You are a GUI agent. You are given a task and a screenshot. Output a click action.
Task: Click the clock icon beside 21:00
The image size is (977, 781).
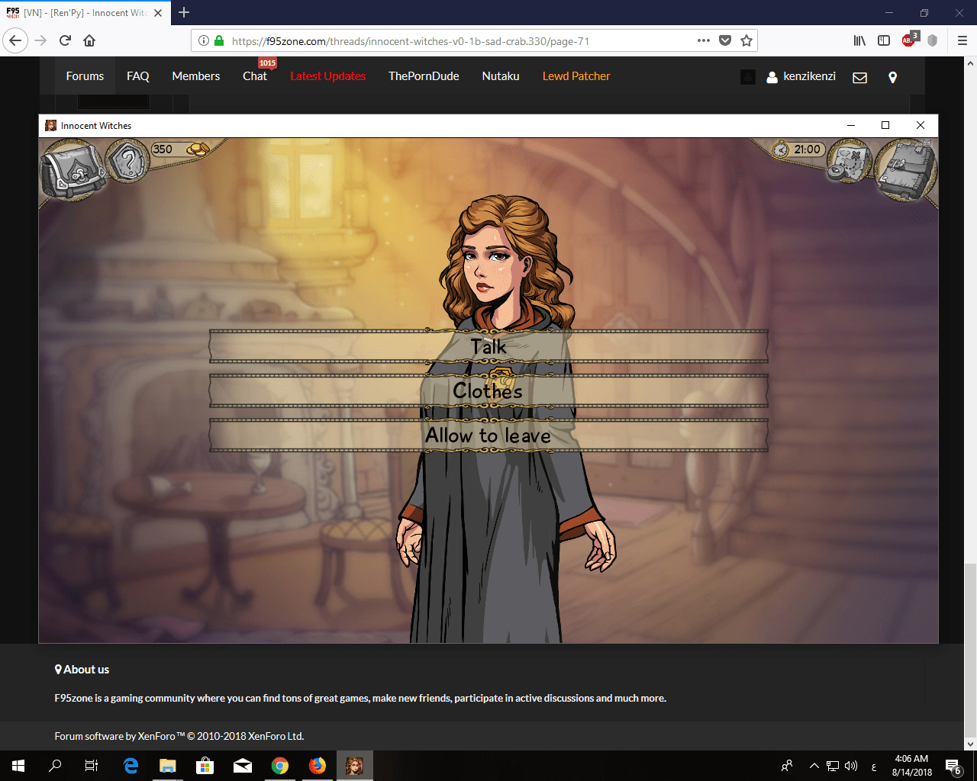[x=780, y=149]
